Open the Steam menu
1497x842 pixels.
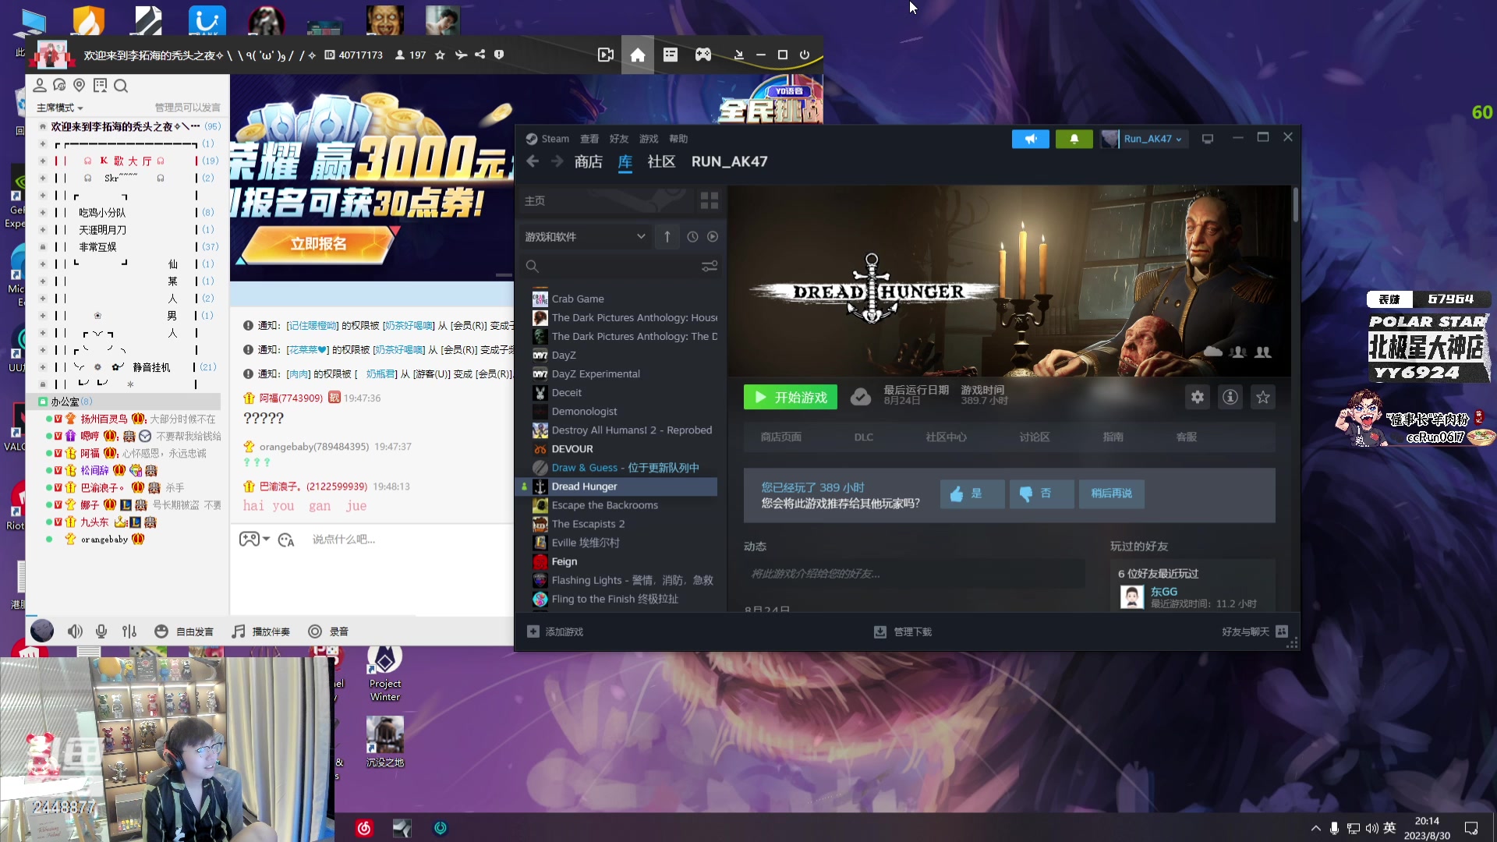[x=547, y=139]
